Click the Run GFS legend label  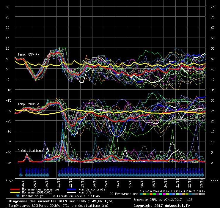(85, 192)
